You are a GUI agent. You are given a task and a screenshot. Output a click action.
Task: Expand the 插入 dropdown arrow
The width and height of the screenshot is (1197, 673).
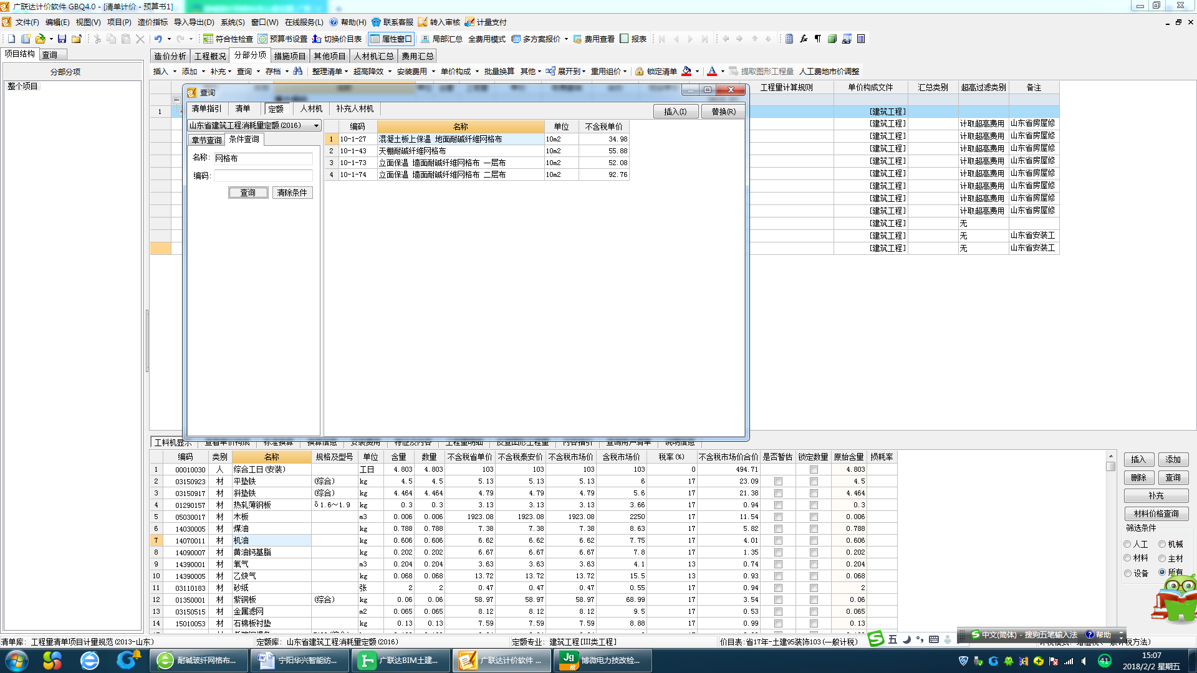point(175,72)
